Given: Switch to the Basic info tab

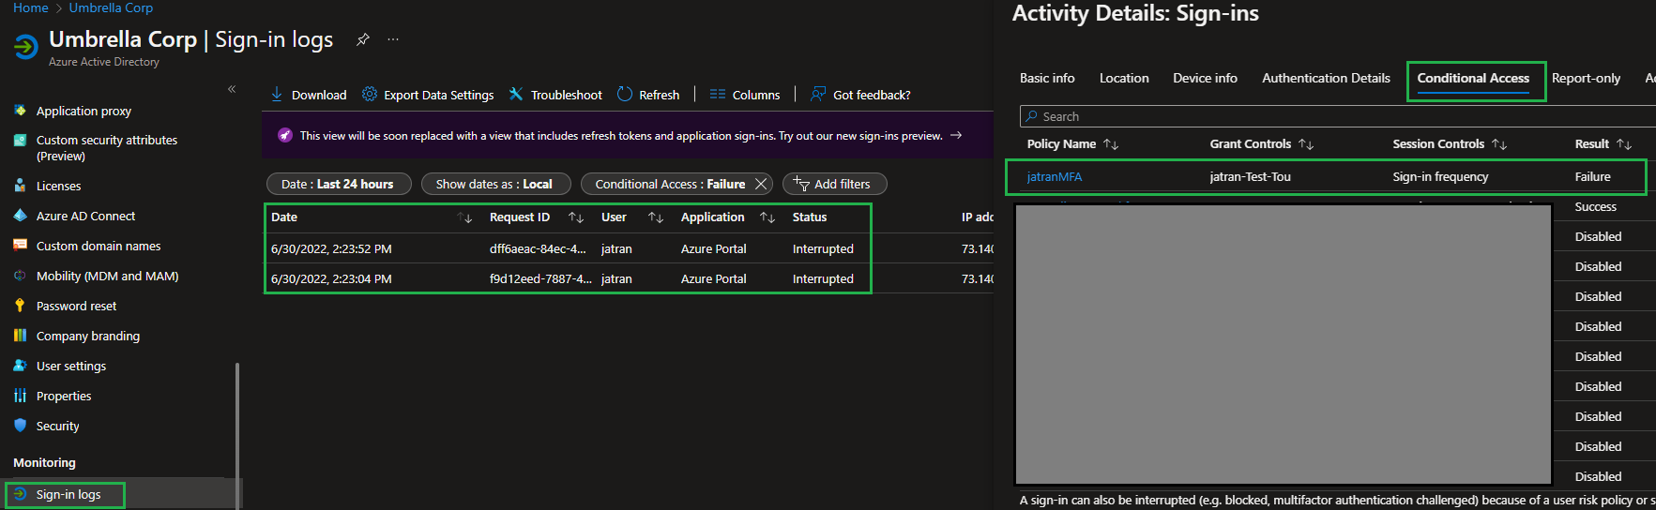Looking at the screenshot, I should pyautogui.click(x=1047, y=78).
